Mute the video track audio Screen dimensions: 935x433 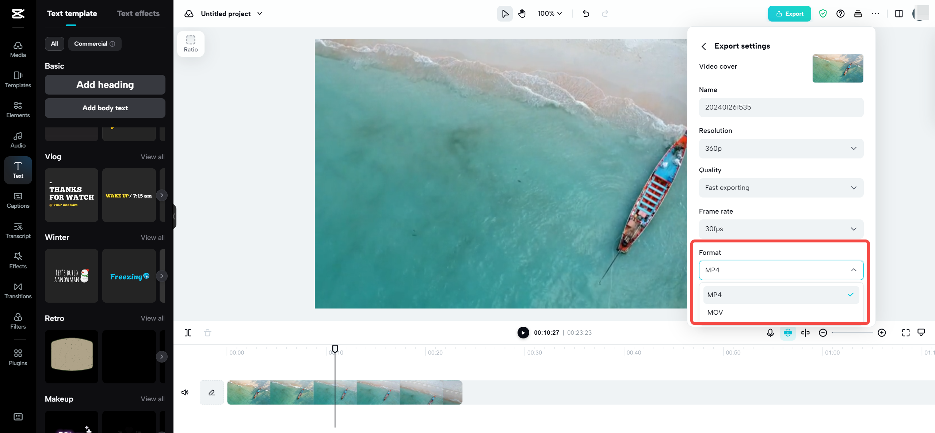pos(185,392)
